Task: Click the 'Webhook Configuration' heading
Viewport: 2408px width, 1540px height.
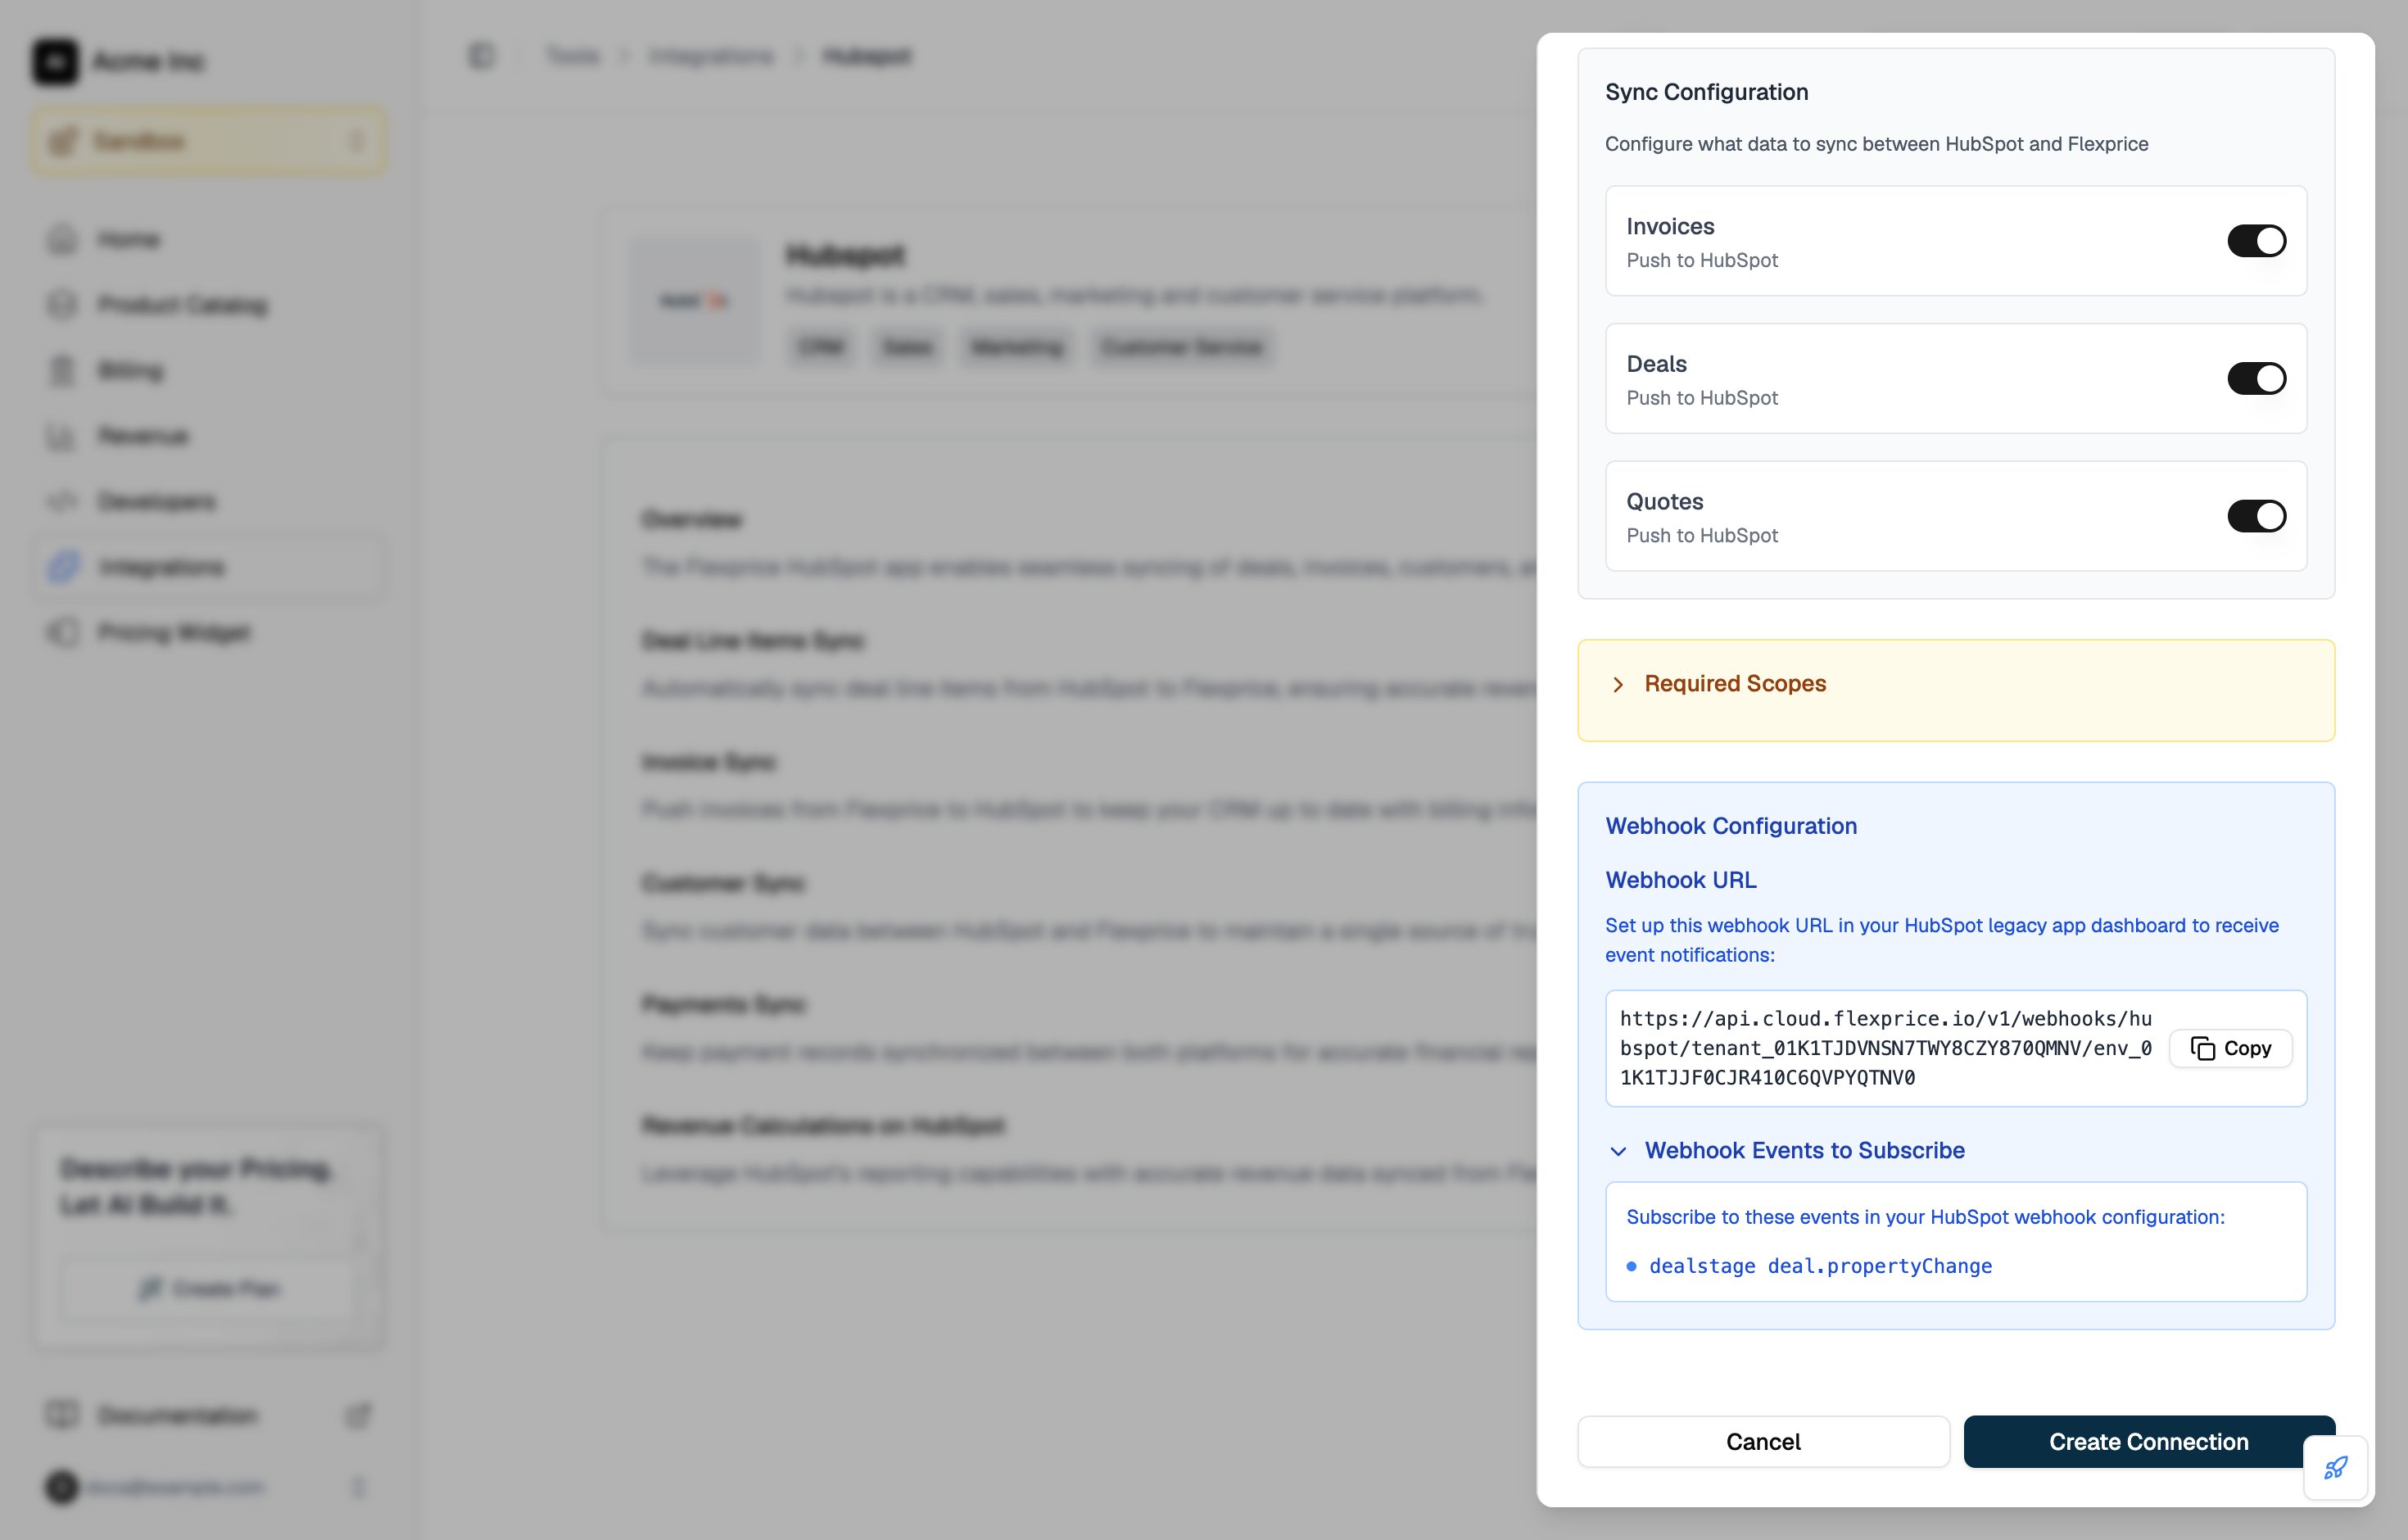Action: (x=1731, y=826)
